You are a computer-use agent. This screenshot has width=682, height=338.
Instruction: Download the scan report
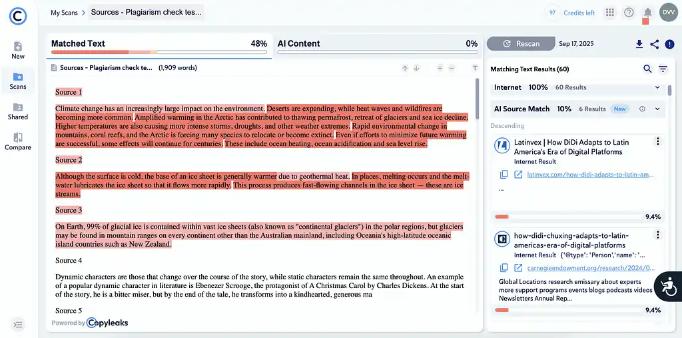[x=639, y=44]
